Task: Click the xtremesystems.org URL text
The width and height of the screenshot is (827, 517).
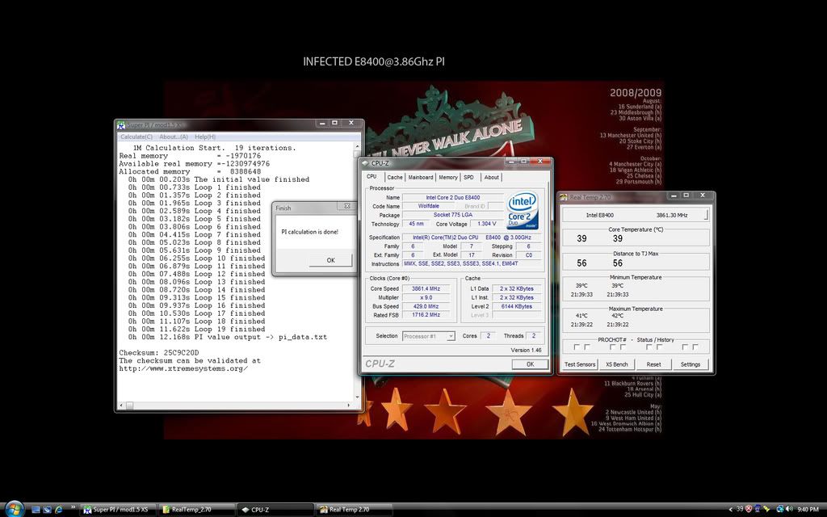Action: pos(183,368)
